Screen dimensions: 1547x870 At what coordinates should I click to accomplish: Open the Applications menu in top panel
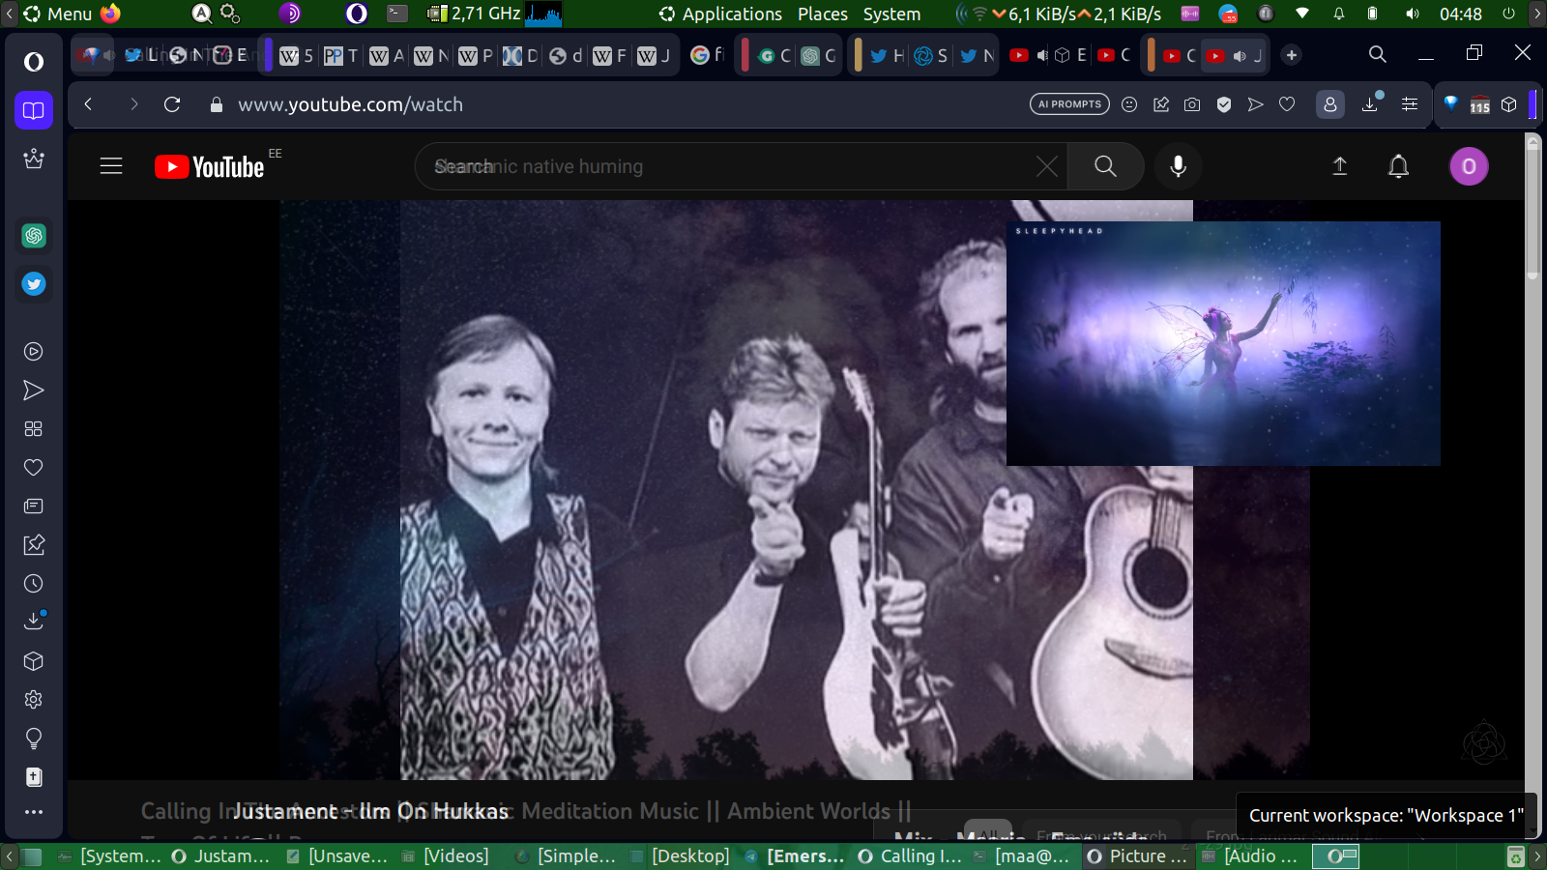[x=720, y=14]
